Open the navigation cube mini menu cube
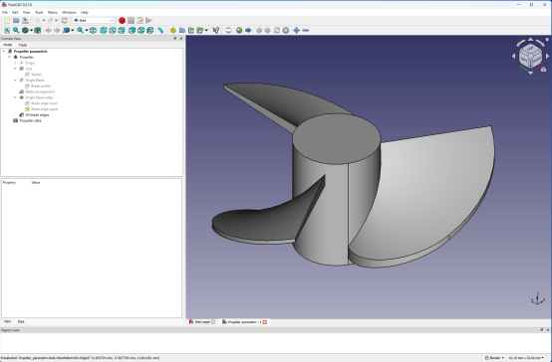552x362 pixels. point(544,70)
